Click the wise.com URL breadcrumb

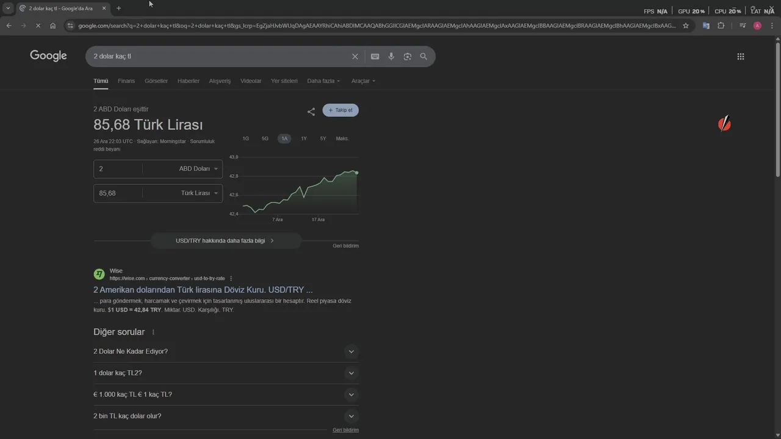[167, 279]
